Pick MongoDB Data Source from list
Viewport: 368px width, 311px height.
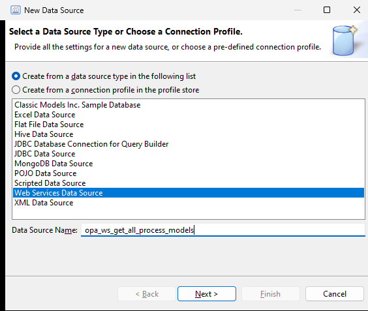point(54,164)
